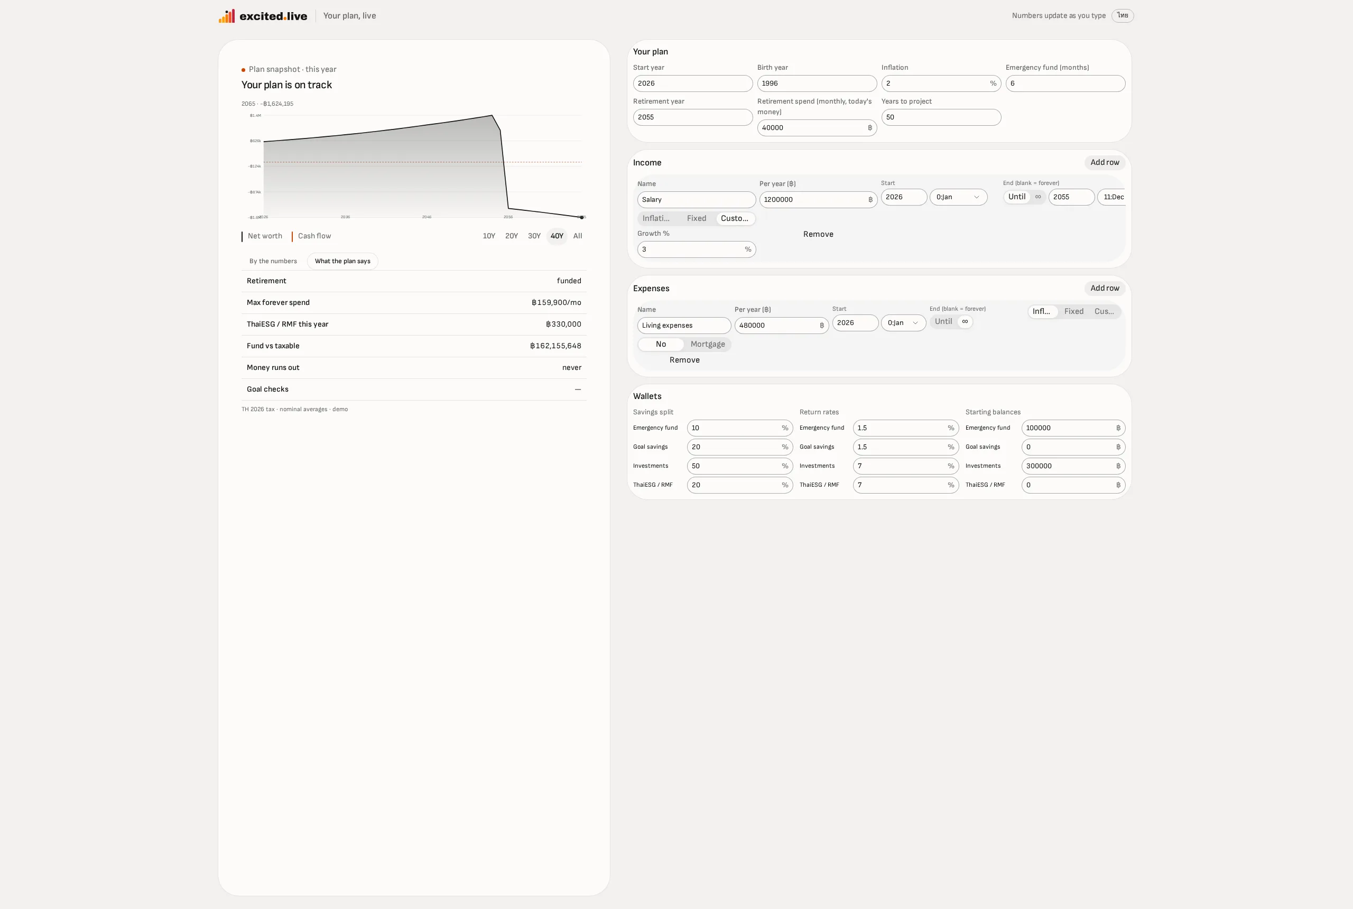This screenshot has width=1353, height=909.
Task: Select the infinity end option for Salary
Action: click(x=1037, y=197)
